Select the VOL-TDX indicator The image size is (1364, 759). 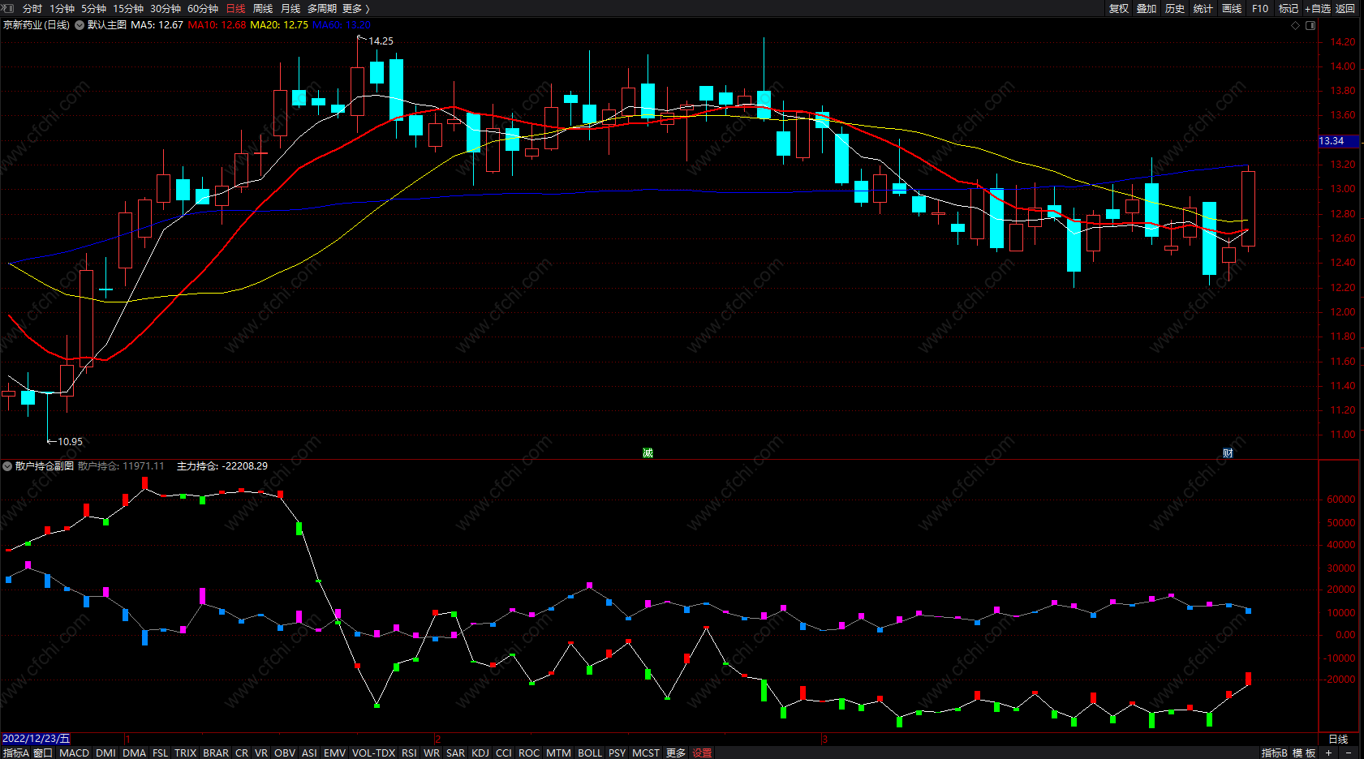(374, 753)
